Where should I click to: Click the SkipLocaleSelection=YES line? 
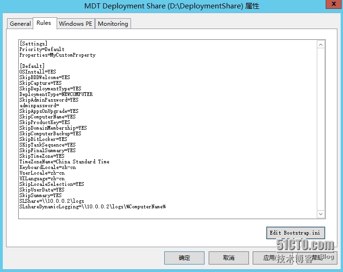coord(51,184)
